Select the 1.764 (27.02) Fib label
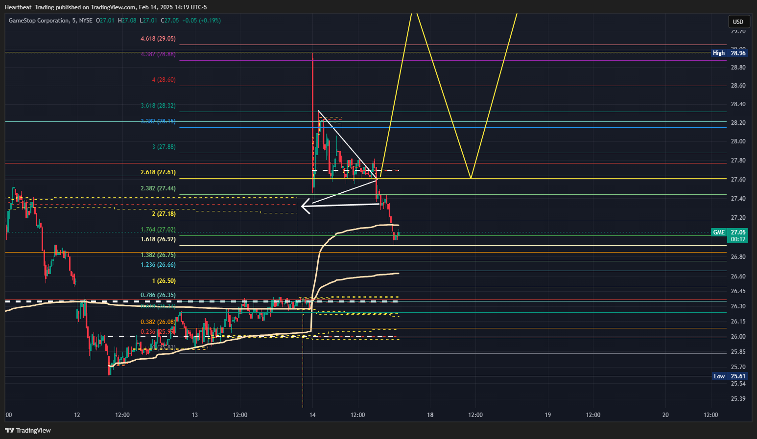Screen dimensions: 757x439 (x=158, y=230)
